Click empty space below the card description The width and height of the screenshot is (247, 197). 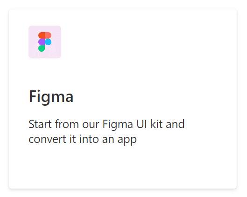pyautogui.click(x=123, y=167)
